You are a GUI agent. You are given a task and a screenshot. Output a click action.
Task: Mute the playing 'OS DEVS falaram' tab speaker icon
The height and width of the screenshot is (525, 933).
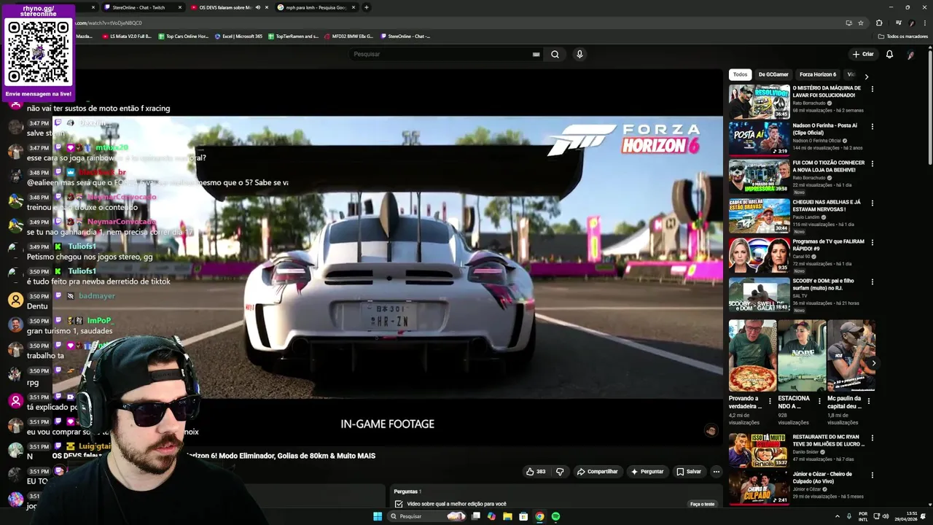point(257,7)
